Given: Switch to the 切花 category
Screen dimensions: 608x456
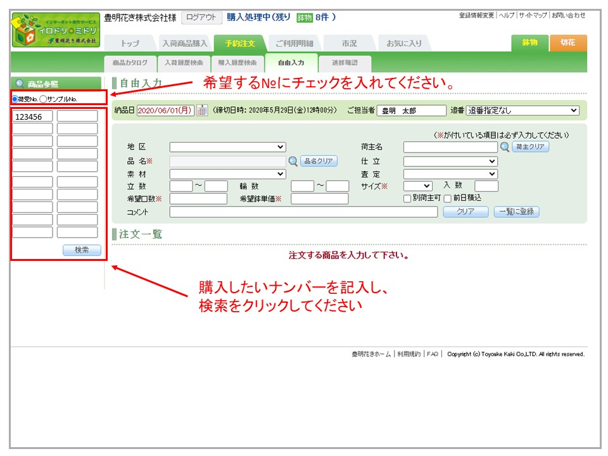Looking at the screenshot, I should click(567, 43).
